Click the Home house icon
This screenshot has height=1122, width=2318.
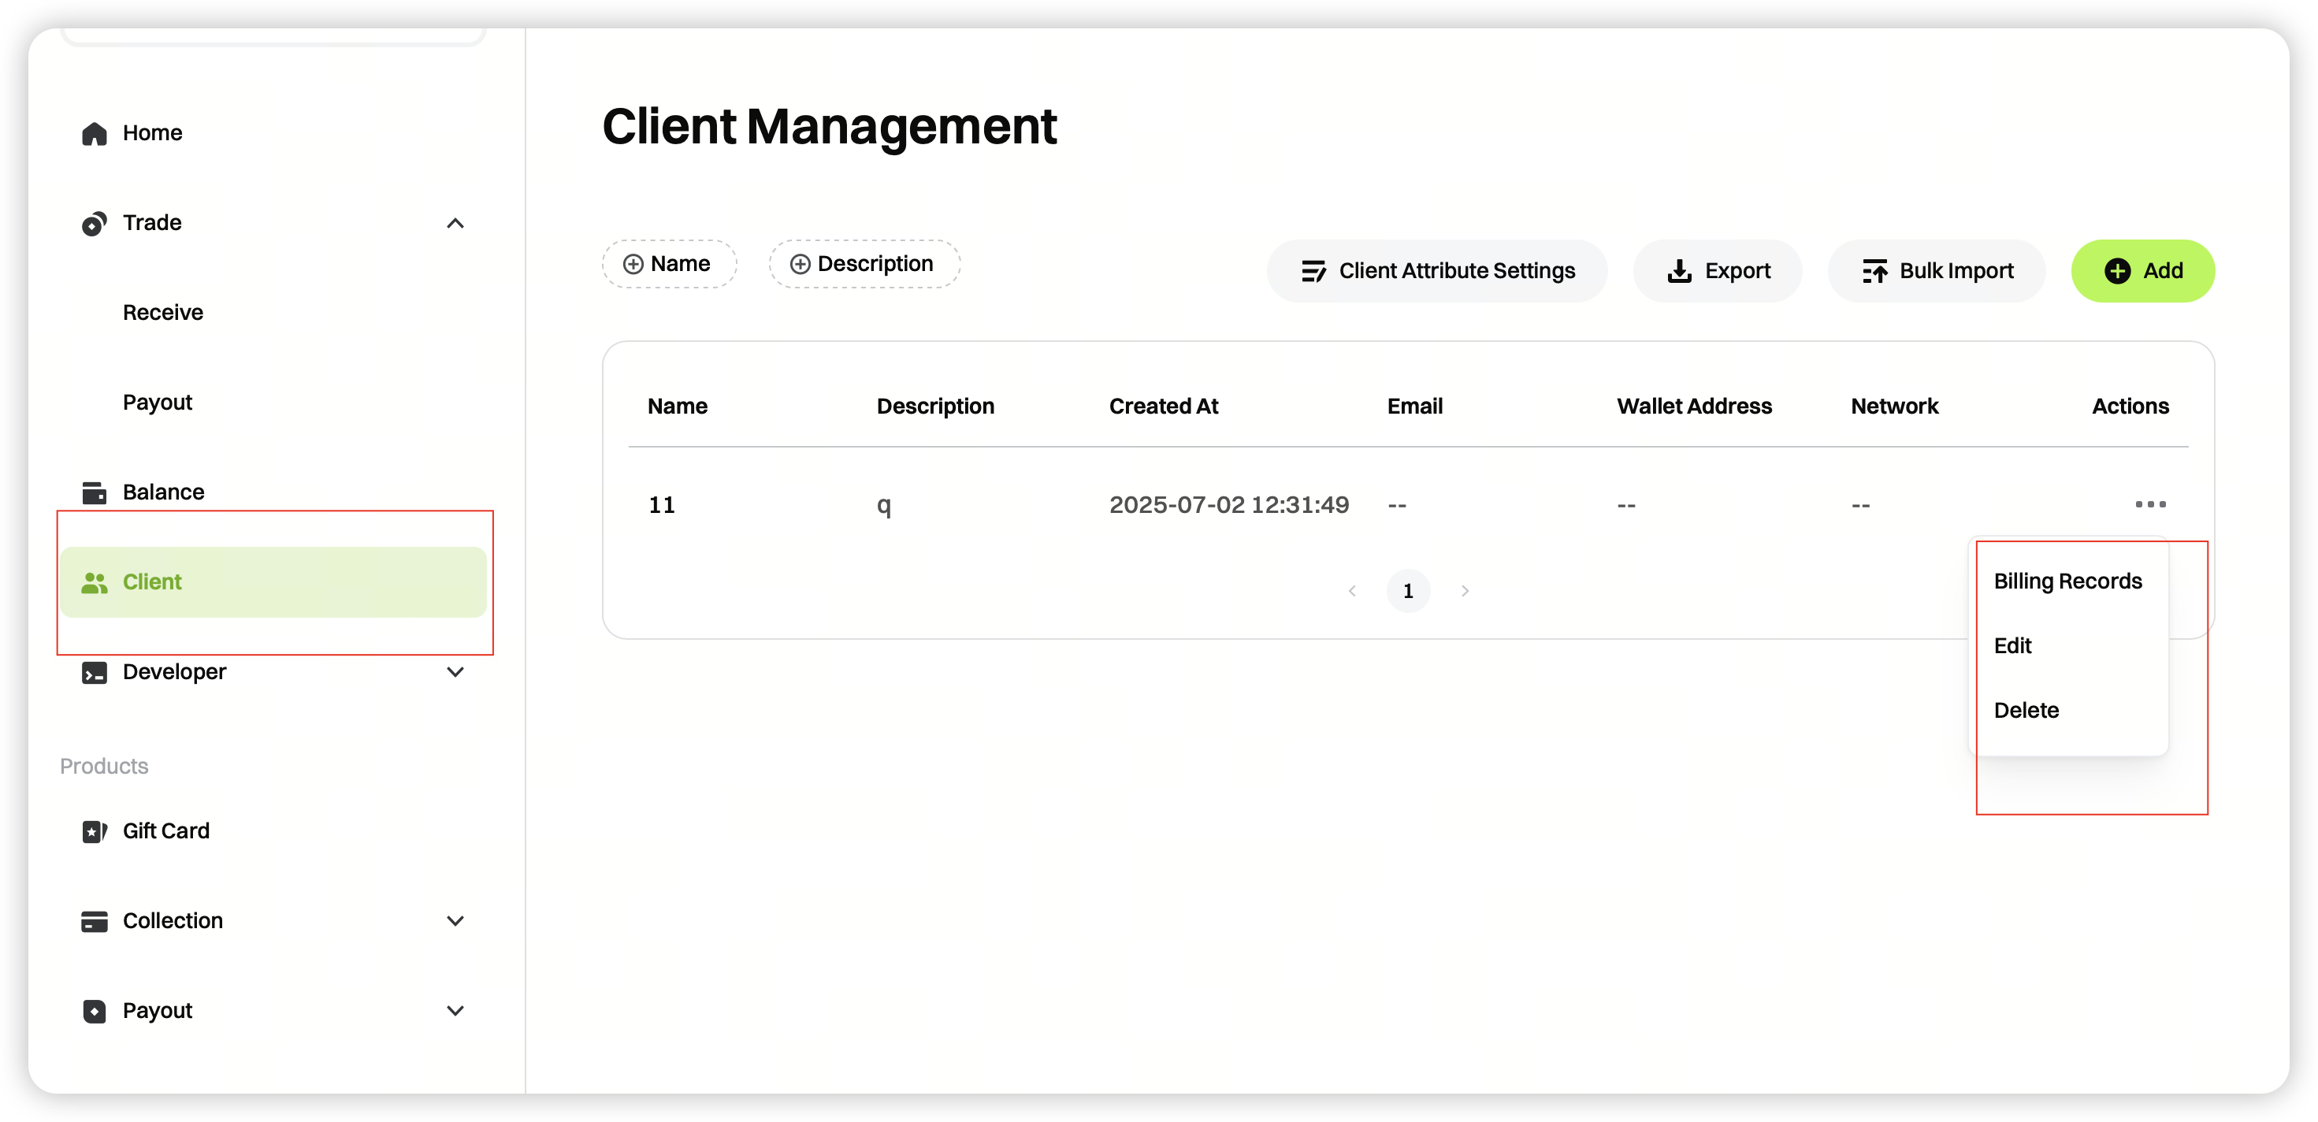(x=94, y=133)
